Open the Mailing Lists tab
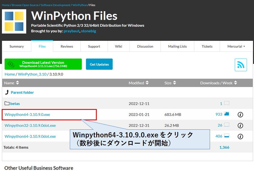The image size is (254, 172). click(x=177, y=47)
